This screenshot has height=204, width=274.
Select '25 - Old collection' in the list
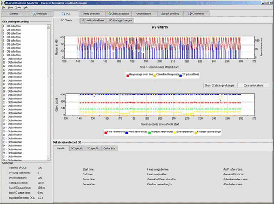25,113
